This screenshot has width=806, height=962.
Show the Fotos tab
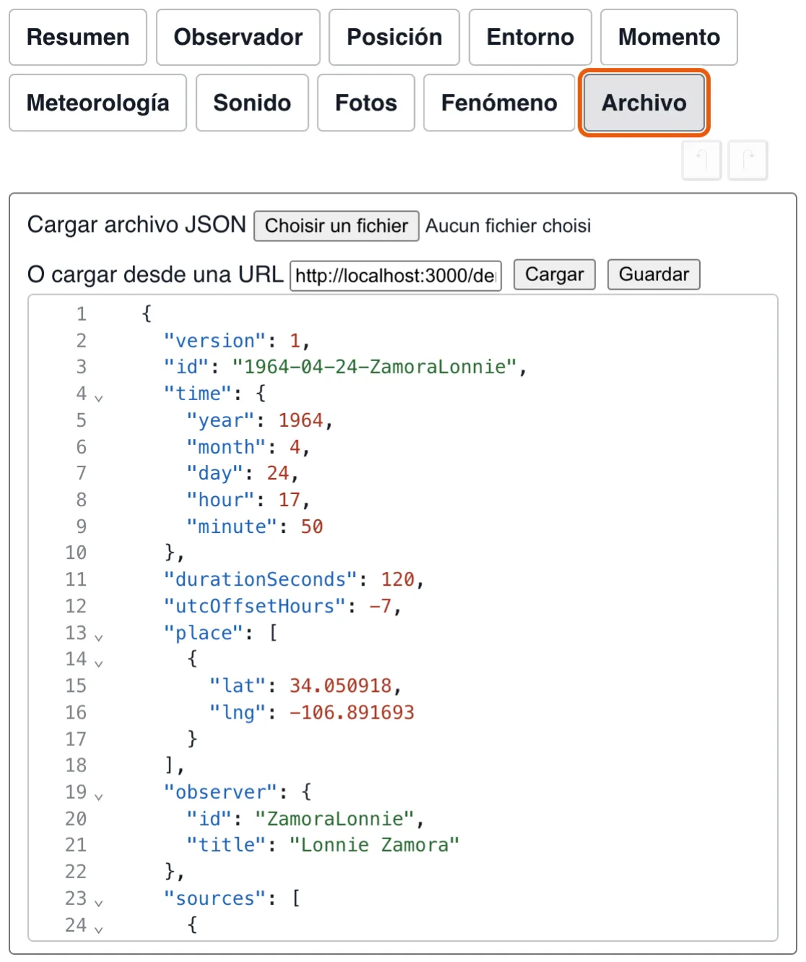pos(366,103)
